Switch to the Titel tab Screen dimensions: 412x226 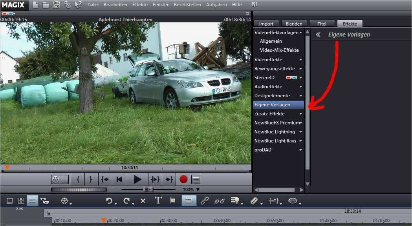[x=322, y=24]
